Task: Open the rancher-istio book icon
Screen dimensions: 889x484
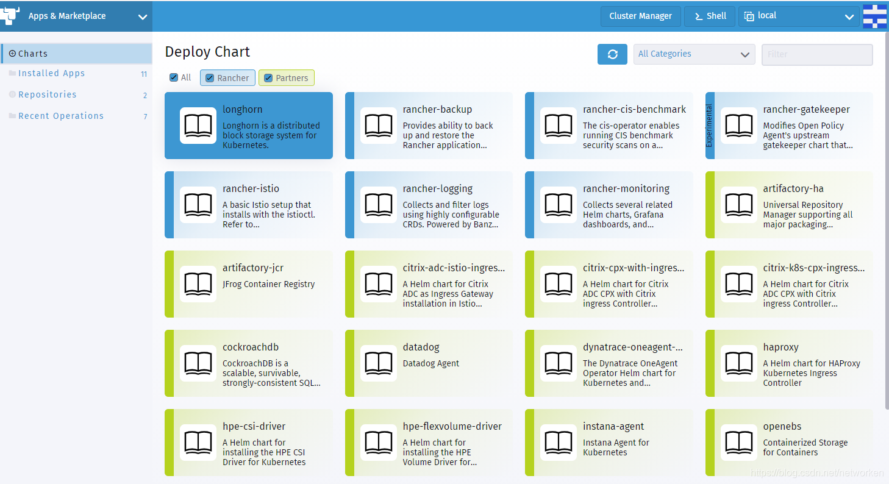Action: (x=198, y=205)
